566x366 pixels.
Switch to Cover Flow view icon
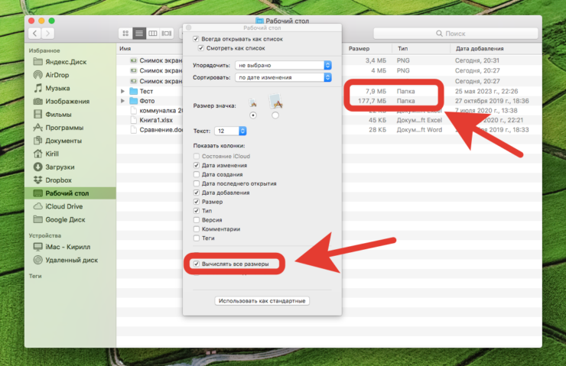click(x=167, y=34)
